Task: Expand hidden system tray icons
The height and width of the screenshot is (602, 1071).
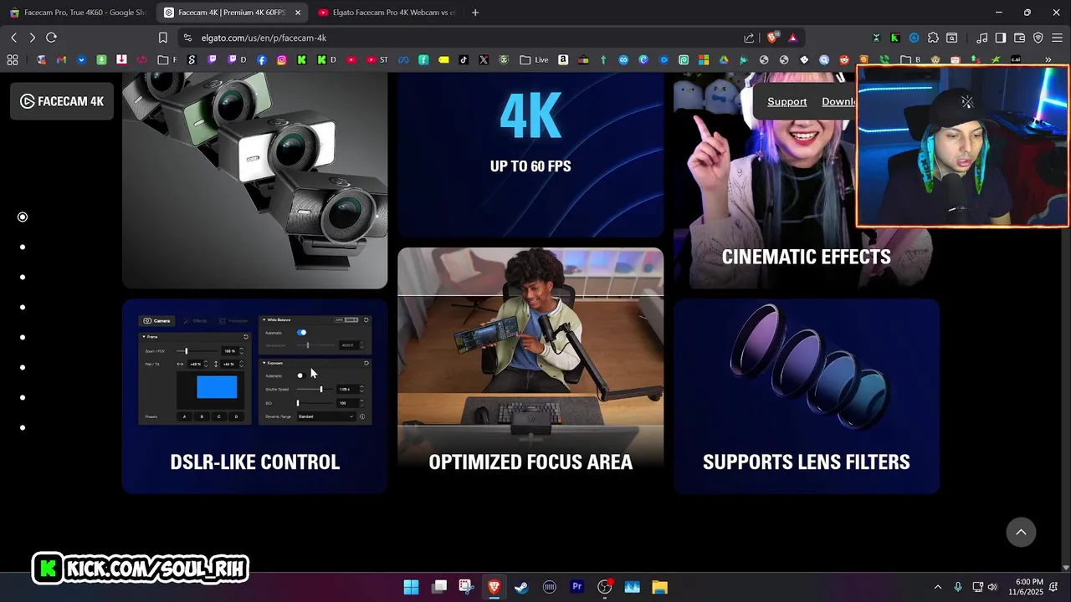Action: (x=937, y=587)
